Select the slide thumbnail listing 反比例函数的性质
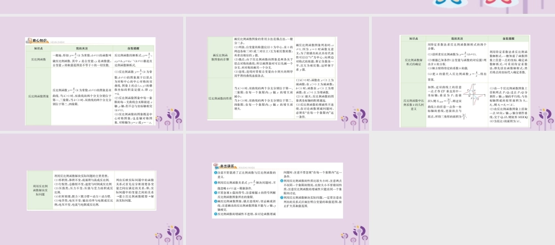This screenshot has height=245, width=555. [277, 74]
